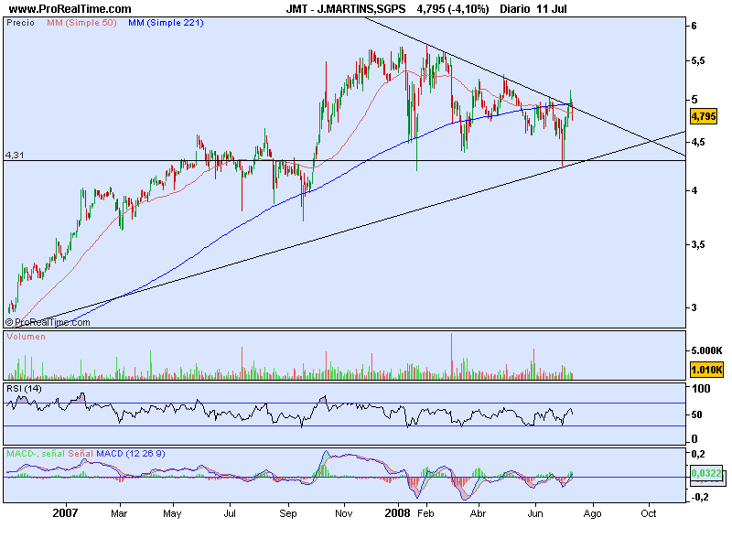Select the MM (Simple 221) legend label
Image resolution: width=732 pixels, height=549 pixels.
click(x=166, y=23)
